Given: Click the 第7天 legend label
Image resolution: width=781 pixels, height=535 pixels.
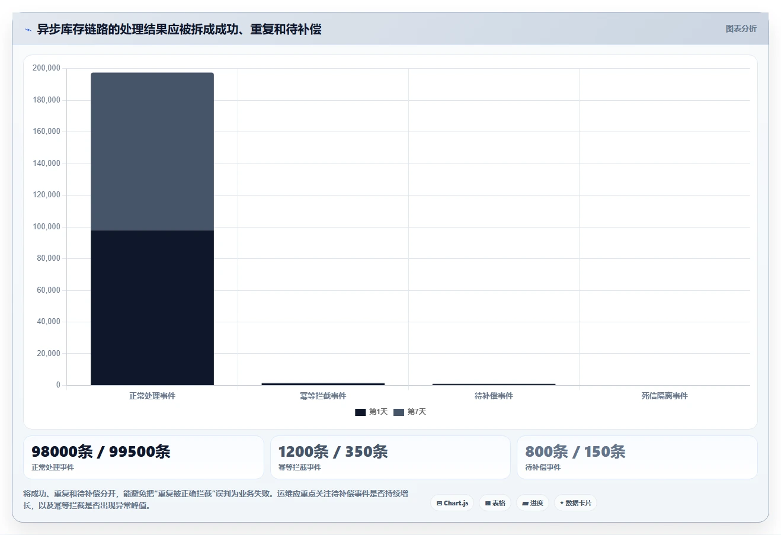Looking at the screenshot, I should 417,412.
